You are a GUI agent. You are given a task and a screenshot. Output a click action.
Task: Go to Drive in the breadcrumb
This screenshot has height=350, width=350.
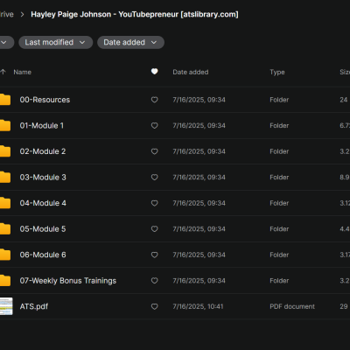click(6, 14)
